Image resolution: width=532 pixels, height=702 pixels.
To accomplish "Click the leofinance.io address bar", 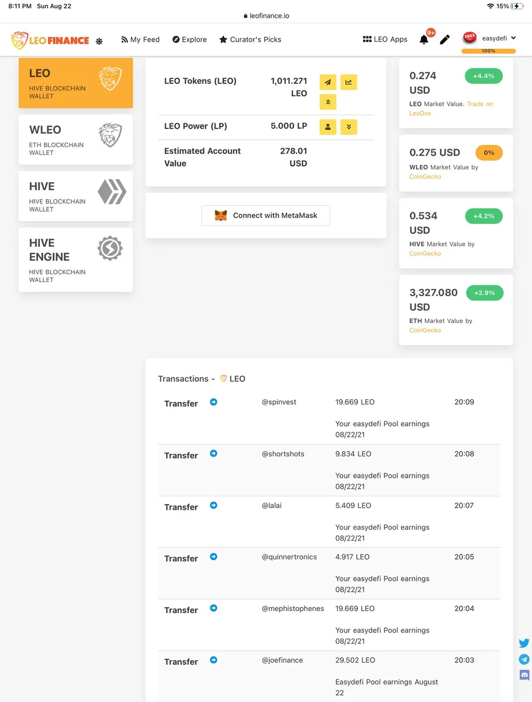I will coord(266,16).
